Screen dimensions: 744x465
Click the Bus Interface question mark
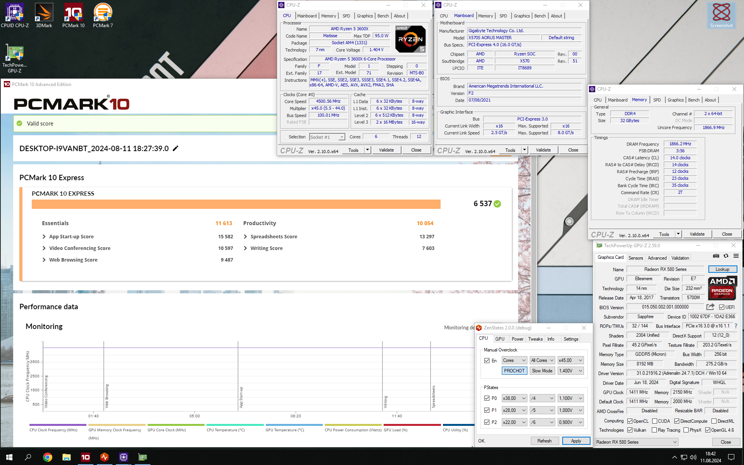coord(736,326)
